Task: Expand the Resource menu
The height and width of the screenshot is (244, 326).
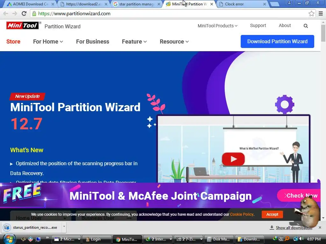Action: point(174,42)
